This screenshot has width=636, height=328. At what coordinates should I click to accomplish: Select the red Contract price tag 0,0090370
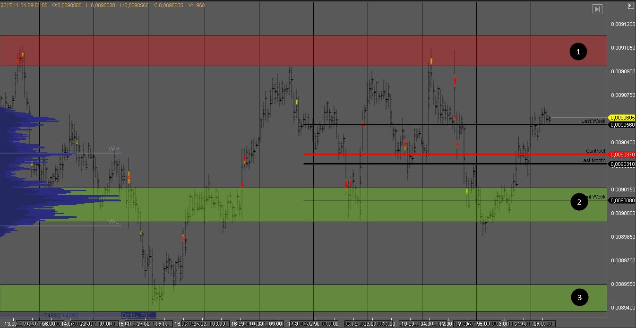[622, 155]
